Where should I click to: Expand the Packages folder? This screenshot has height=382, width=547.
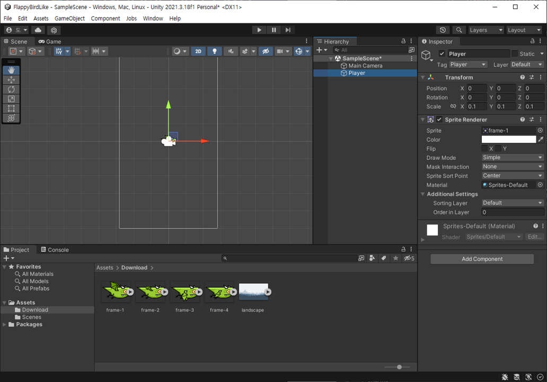[x=4, y=324]
